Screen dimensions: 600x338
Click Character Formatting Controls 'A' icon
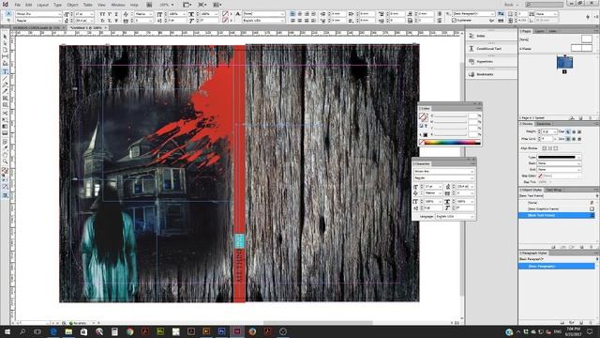[8, 13]
